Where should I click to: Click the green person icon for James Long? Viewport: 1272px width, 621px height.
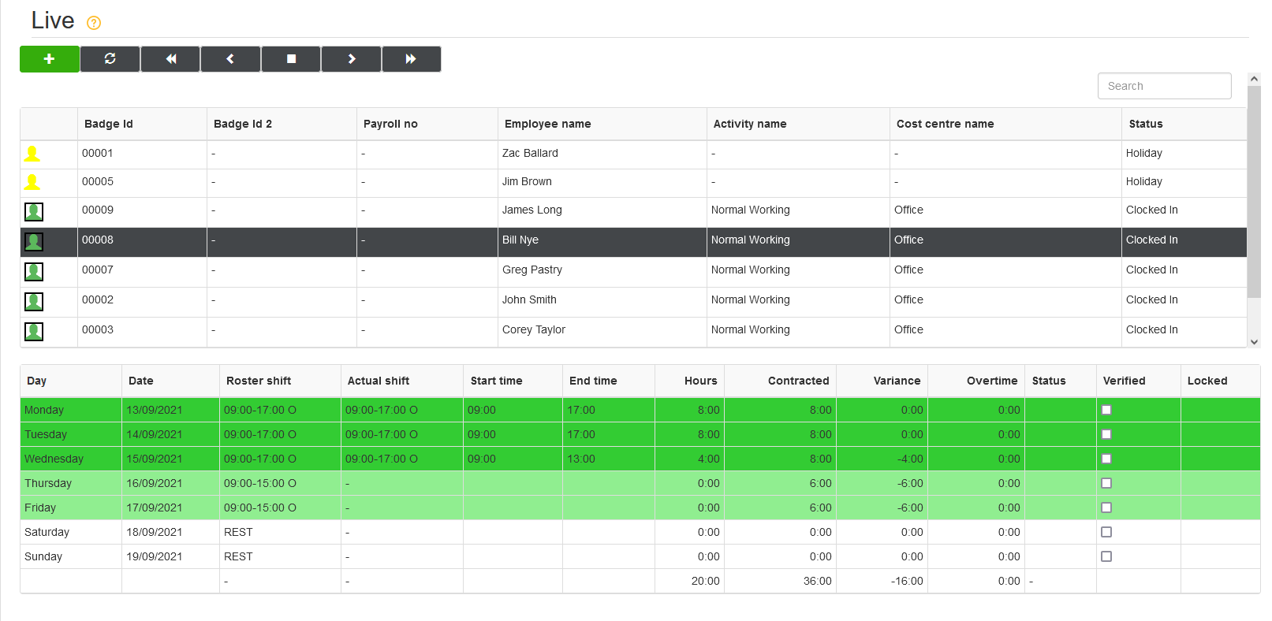pyautogui.click(x=34, y=211)
